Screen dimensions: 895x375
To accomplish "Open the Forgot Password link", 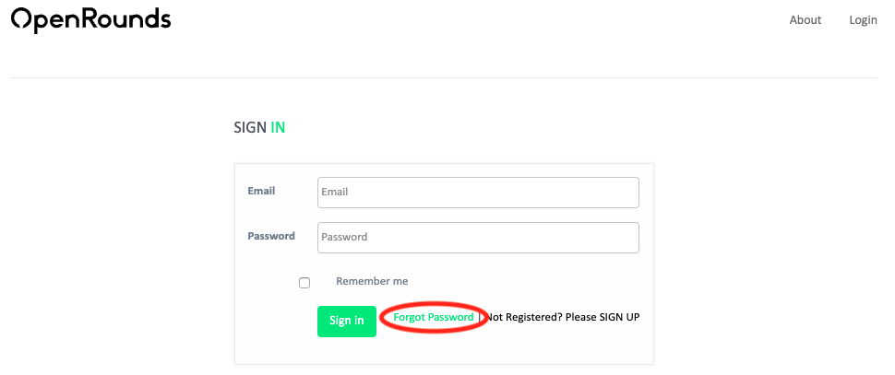I will 433,318.
